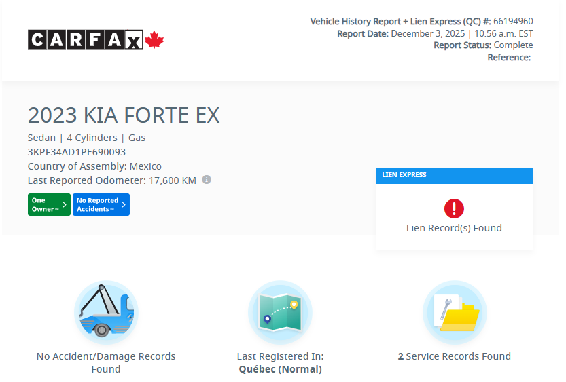Click the tow truck accident icon
The width and height of the screenshot is (566, 382).
click(106, 312)
